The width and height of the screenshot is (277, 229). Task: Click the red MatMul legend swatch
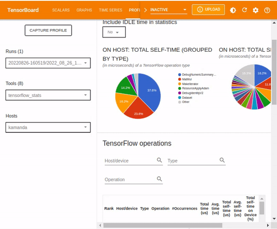pos(180,79)
